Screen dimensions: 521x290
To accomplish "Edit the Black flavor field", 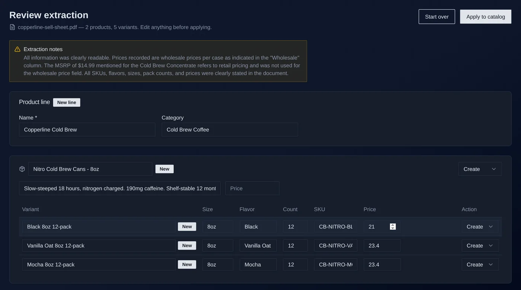I will pos(258,227).
